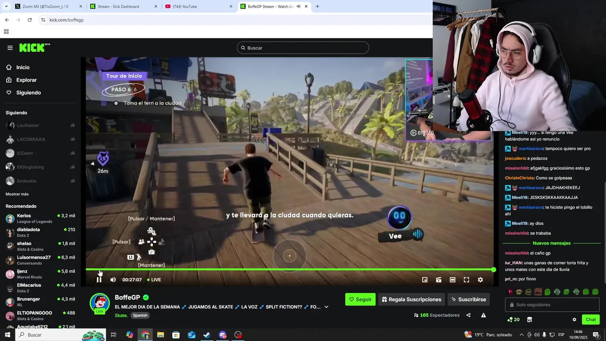Enter fullscreen mode in video player
606x341 pixels.
pos(466,280)
